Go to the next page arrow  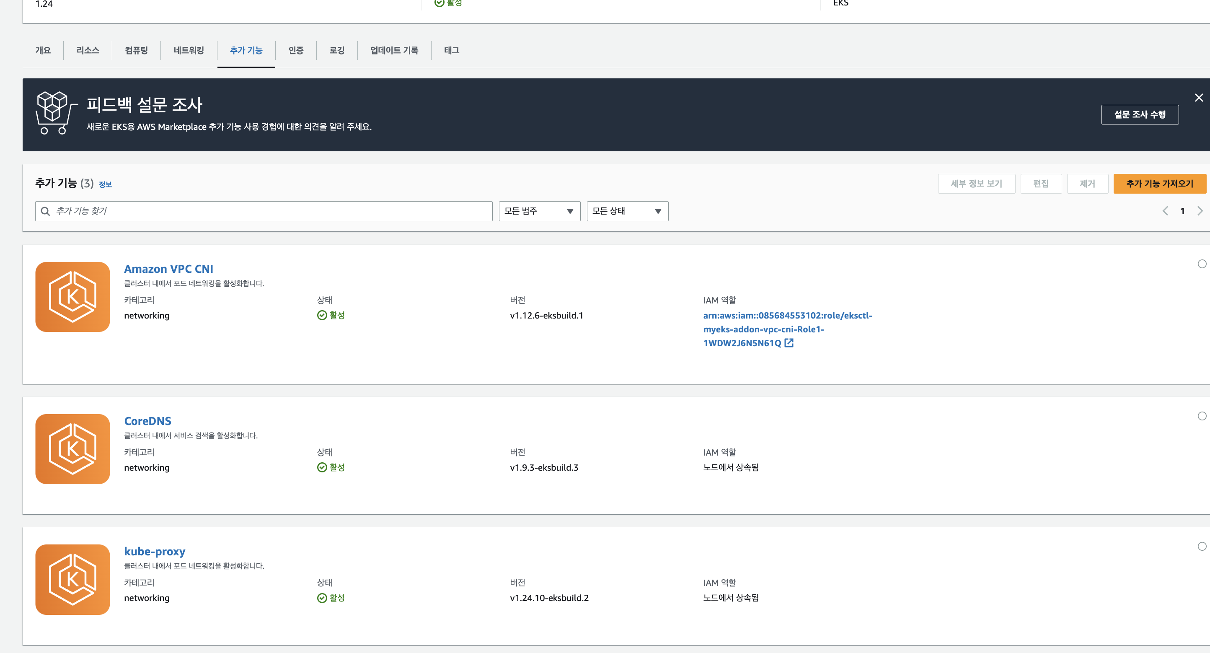(1199, 211)
